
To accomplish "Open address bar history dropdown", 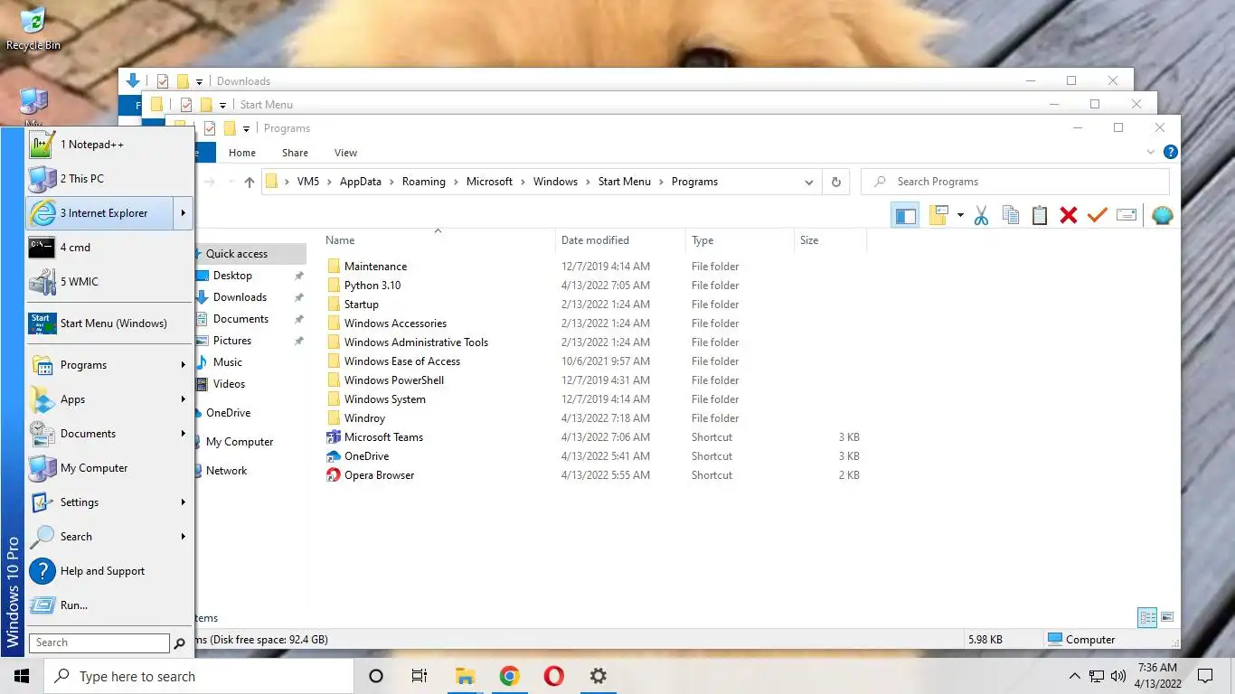I will (809, 182).
